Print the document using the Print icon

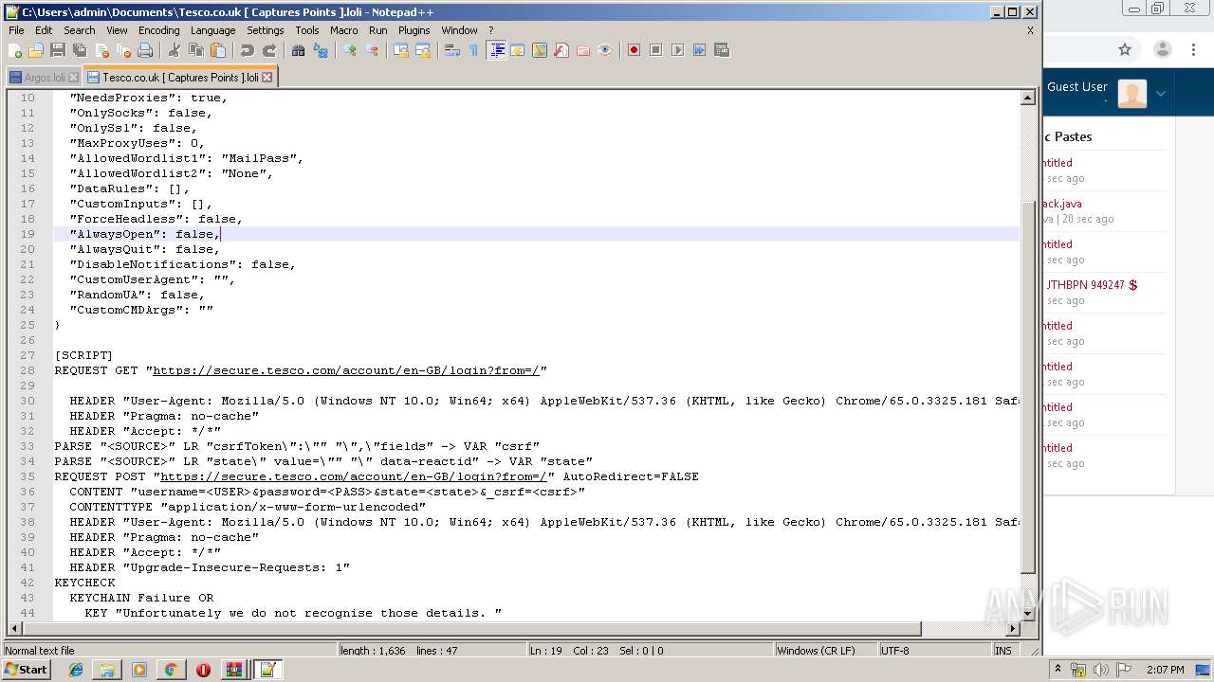click(145, 50)
